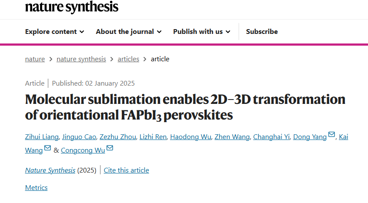This screenshot has height=203, width=368.
Task: Open author Haodong Wu's link
Action: [x=191, y=136]
